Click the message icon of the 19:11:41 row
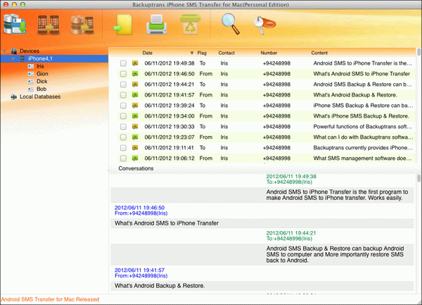The height and width of the screenshot is (305, 422). click(135, 148)
